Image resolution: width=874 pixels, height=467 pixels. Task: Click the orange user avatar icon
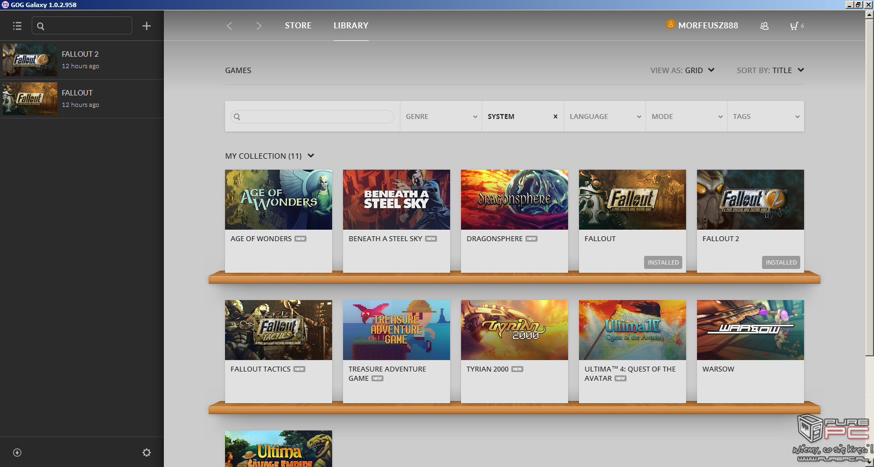pyautogui.click(x=670, y=24)
